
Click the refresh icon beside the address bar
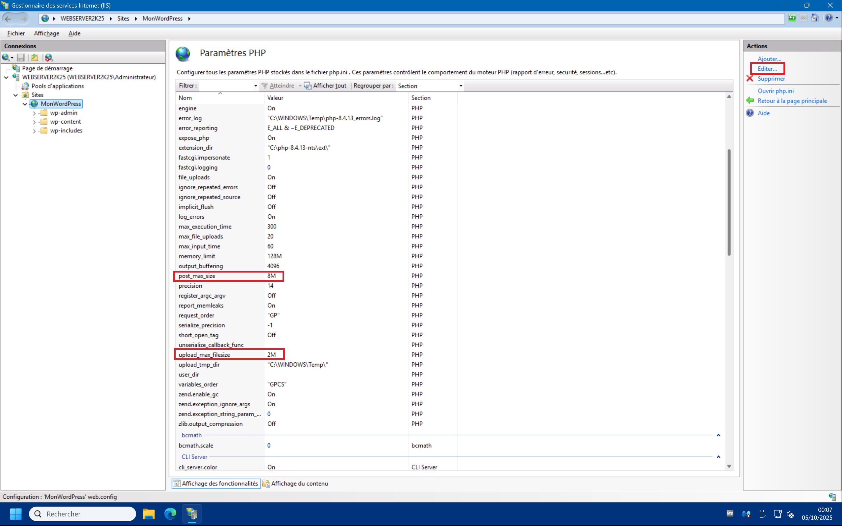pyautogui.click(x=792, y=18)
